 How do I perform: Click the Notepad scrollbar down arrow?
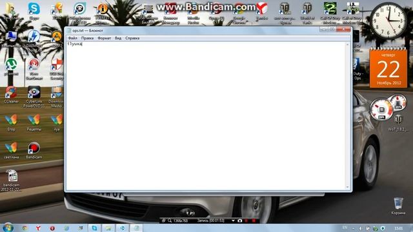[347, 188]
